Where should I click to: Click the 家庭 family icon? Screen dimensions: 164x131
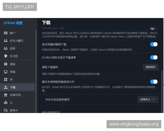click(x=6, y=48)
